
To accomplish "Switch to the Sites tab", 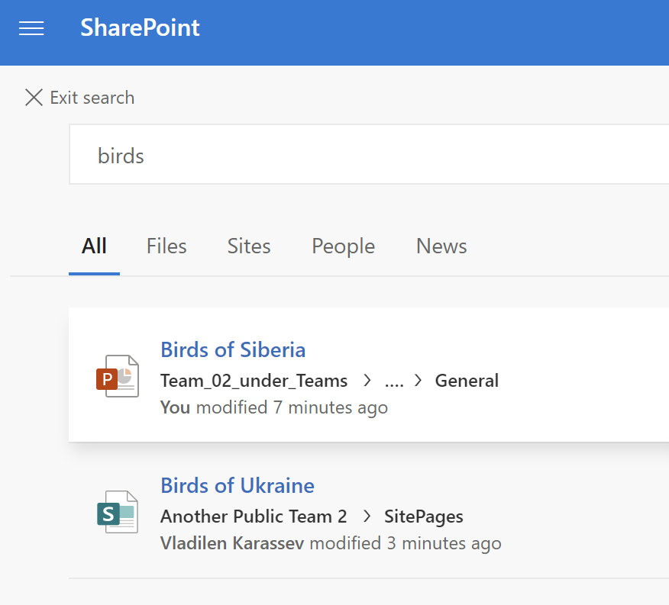I will click(x=249, y=246).
